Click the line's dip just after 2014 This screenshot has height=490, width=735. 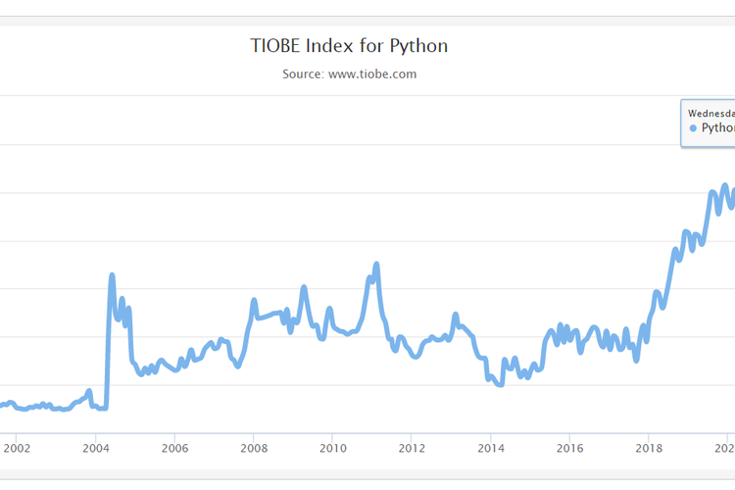[x=501, y=384]
